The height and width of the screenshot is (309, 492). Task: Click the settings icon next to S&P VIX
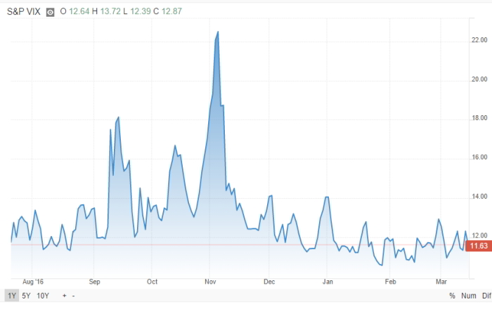(x=50, y=12)
